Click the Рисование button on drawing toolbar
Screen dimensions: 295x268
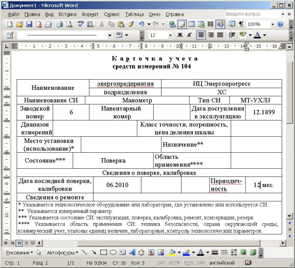tap(20, 252)
